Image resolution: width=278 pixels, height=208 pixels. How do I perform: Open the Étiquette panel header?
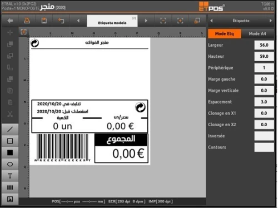[x=241, y=21]
